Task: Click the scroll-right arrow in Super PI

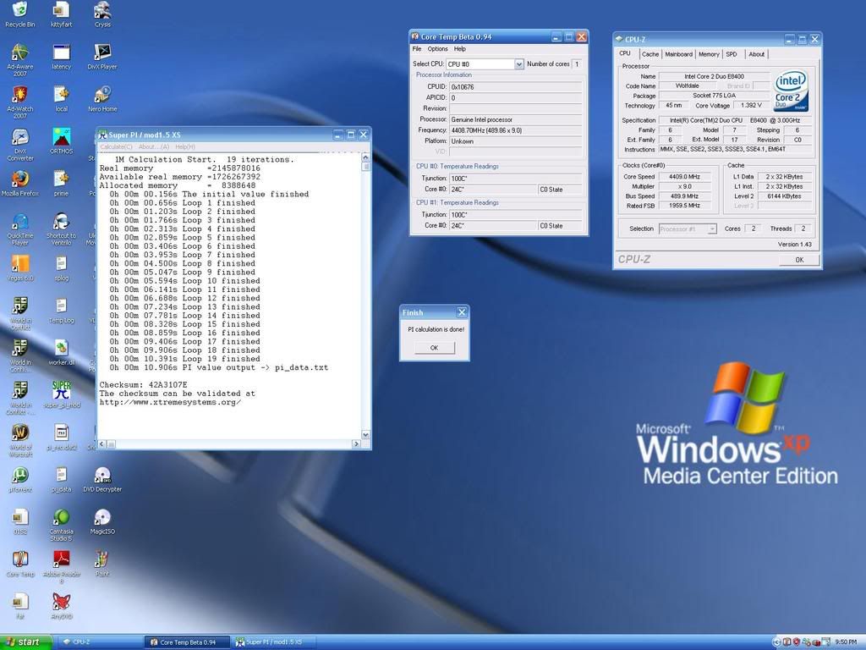Action: [x=356, y=443]
